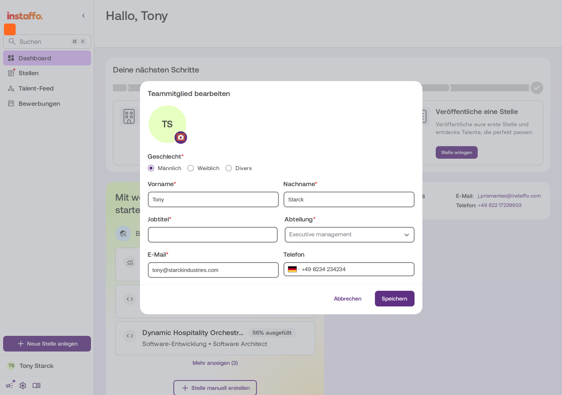This screenshot has width=562, height=395.
Task: Open settings with the gear icon
Action: coord(23,385)
